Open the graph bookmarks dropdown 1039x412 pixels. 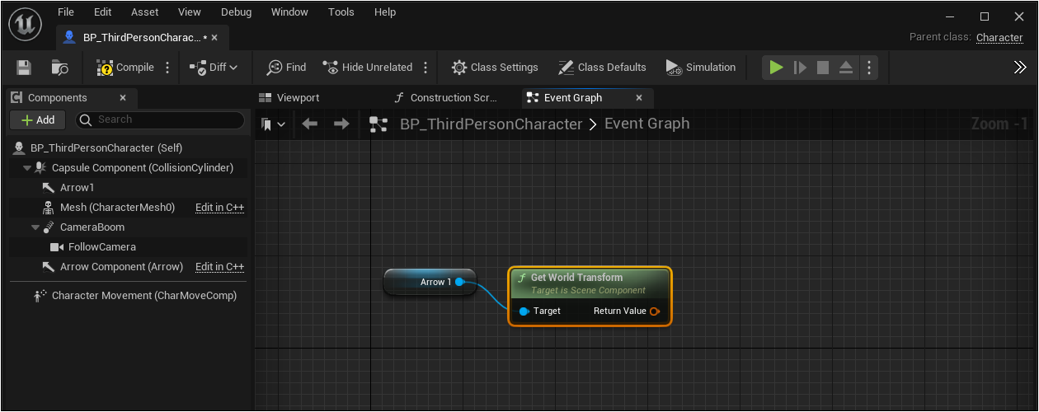coord(273,124)
